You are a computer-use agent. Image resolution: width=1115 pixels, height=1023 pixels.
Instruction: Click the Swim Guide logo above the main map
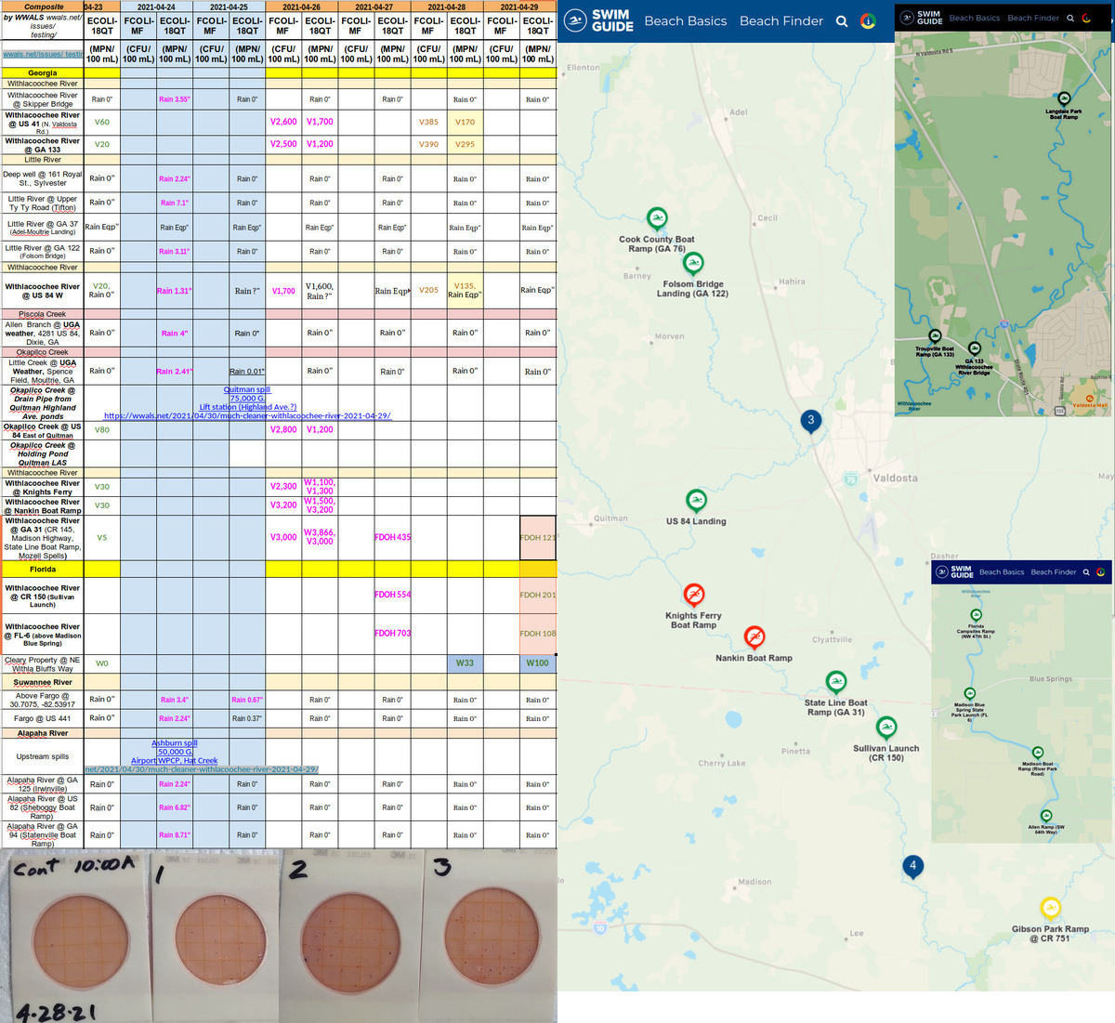coord(598,20)
